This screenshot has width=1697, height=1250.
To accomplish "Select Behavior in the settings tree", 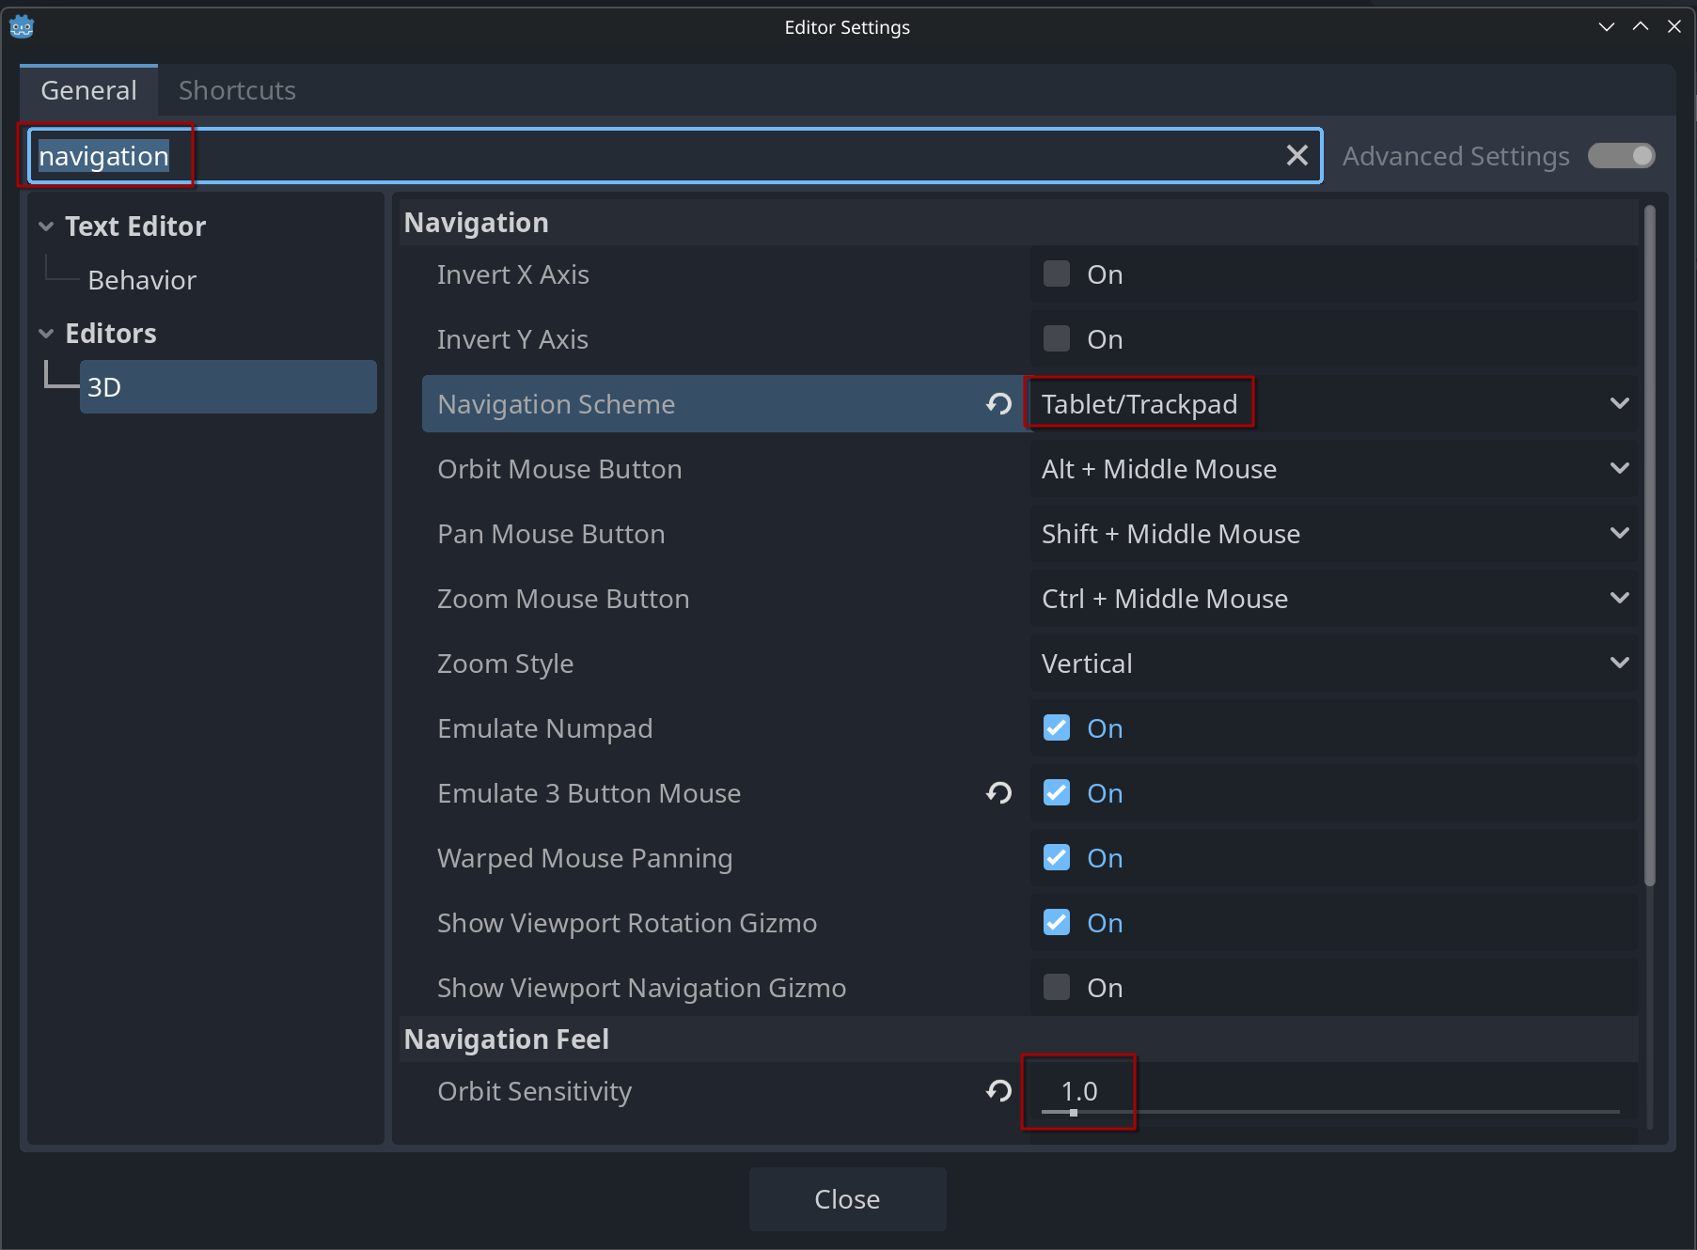I will tap(142, 280).
